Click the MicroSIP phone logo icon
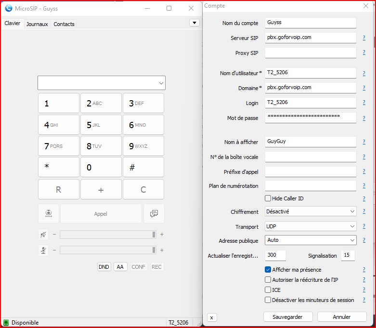 pos(8,8)
